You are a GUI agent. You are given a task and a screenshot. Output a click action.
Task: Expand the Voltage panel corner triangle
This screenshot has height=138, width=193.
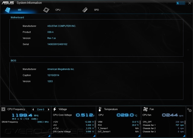click(x=94, y=136)
